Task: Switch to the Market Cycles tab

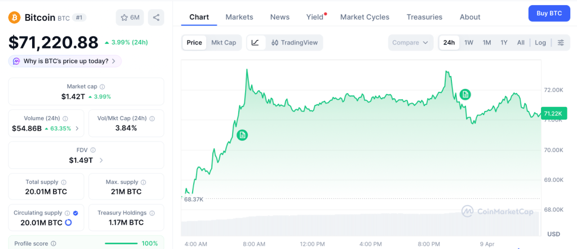Action: tap(365, 17)
